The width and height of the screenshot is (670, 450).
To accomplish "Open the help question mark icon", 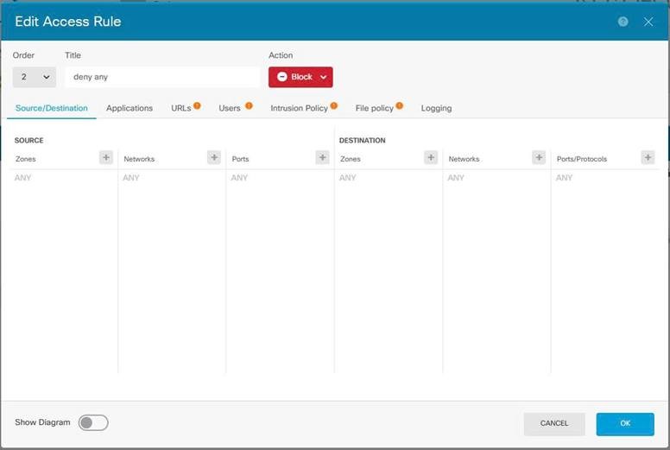I will [623, 22].
